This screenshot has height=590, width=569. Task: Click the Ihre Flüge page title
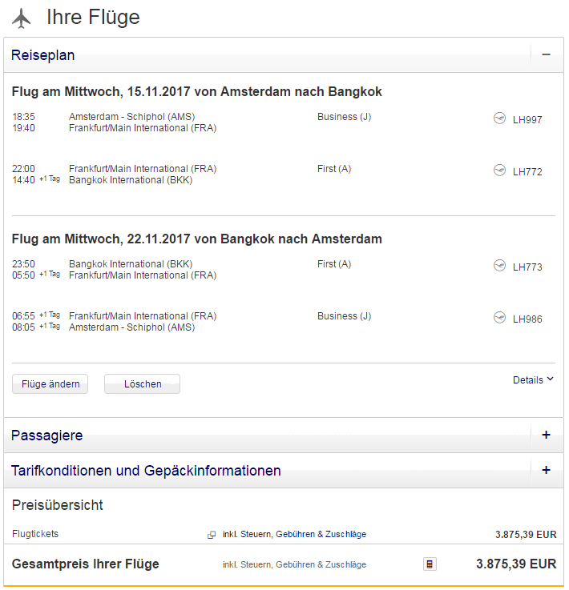click(x=93, y=18)
